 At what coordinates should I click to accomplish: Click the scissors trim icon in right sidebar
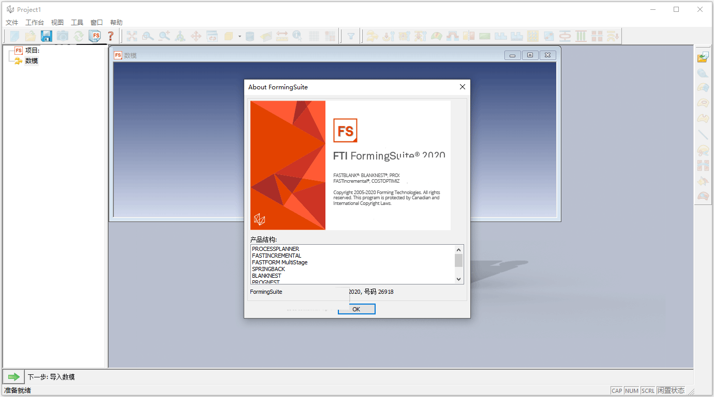[703, 150]
